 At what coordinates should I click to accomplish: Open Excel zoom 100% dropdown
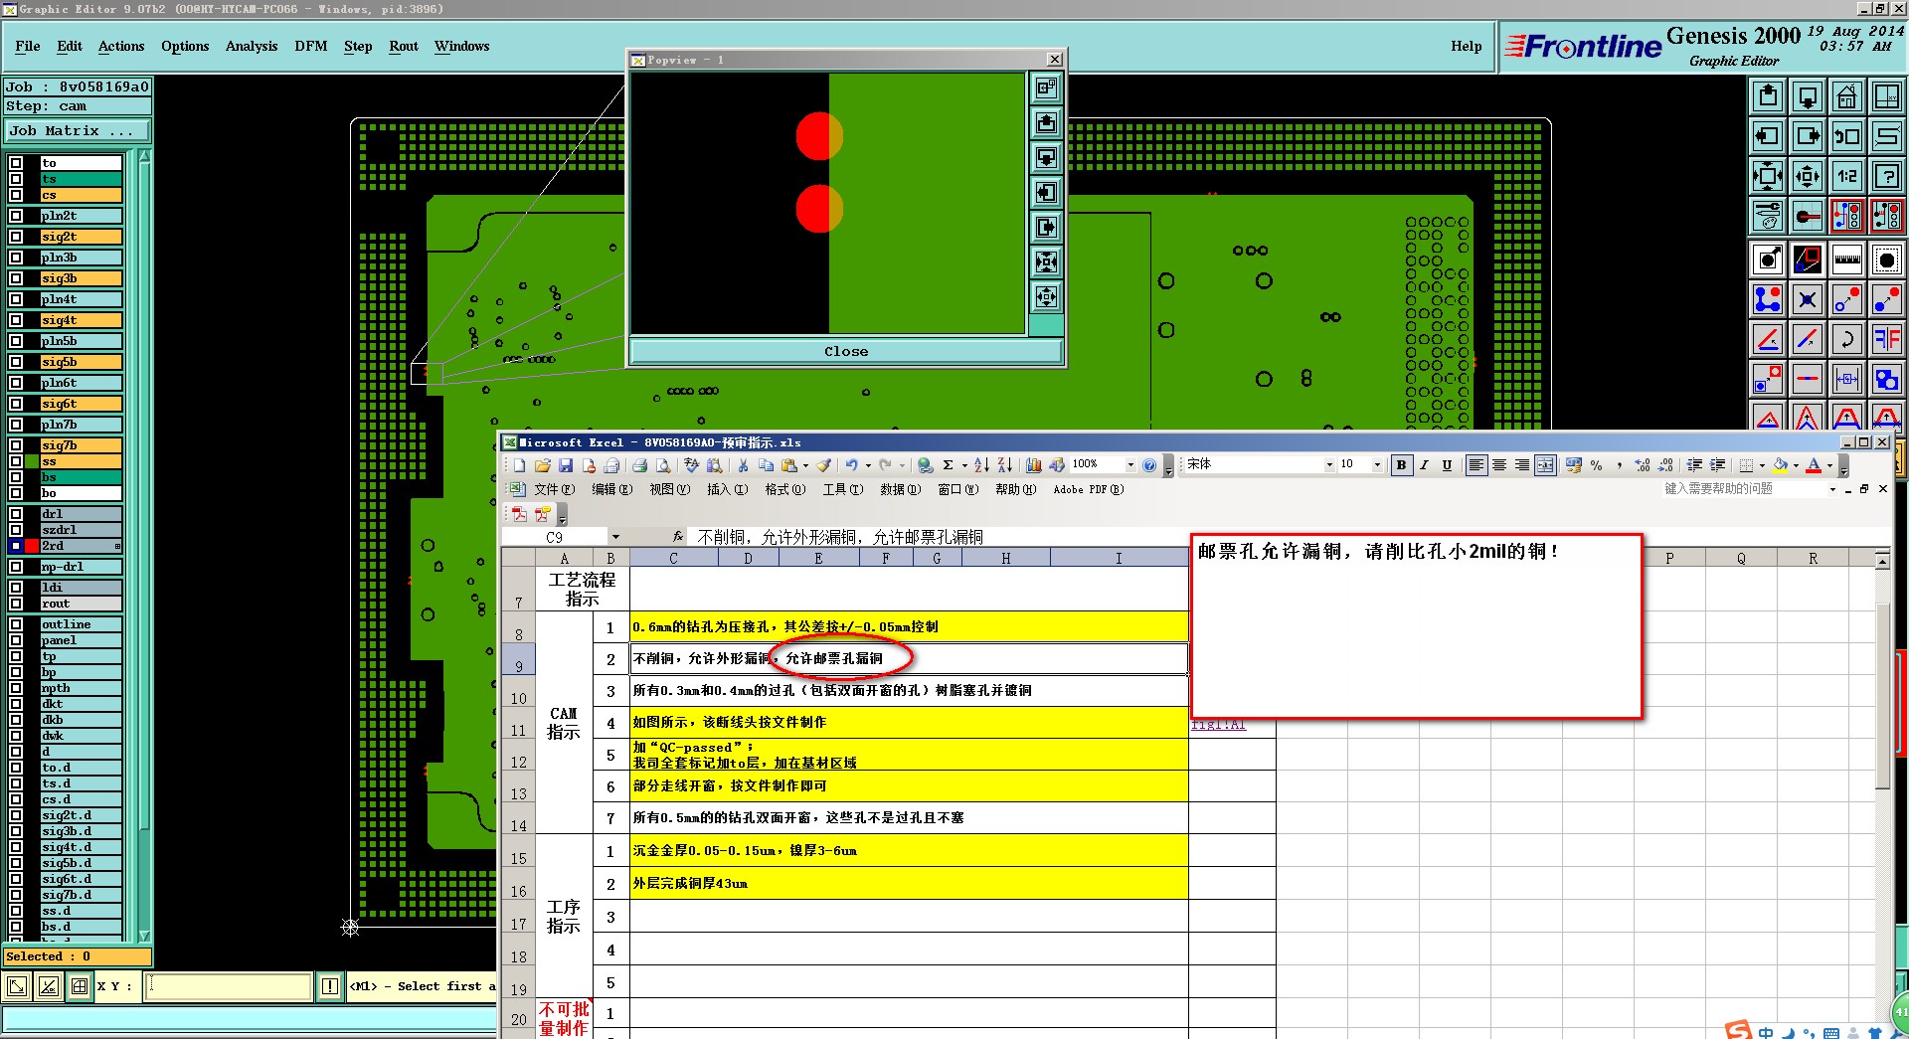pyautogui.click(x=1130, y=464)
